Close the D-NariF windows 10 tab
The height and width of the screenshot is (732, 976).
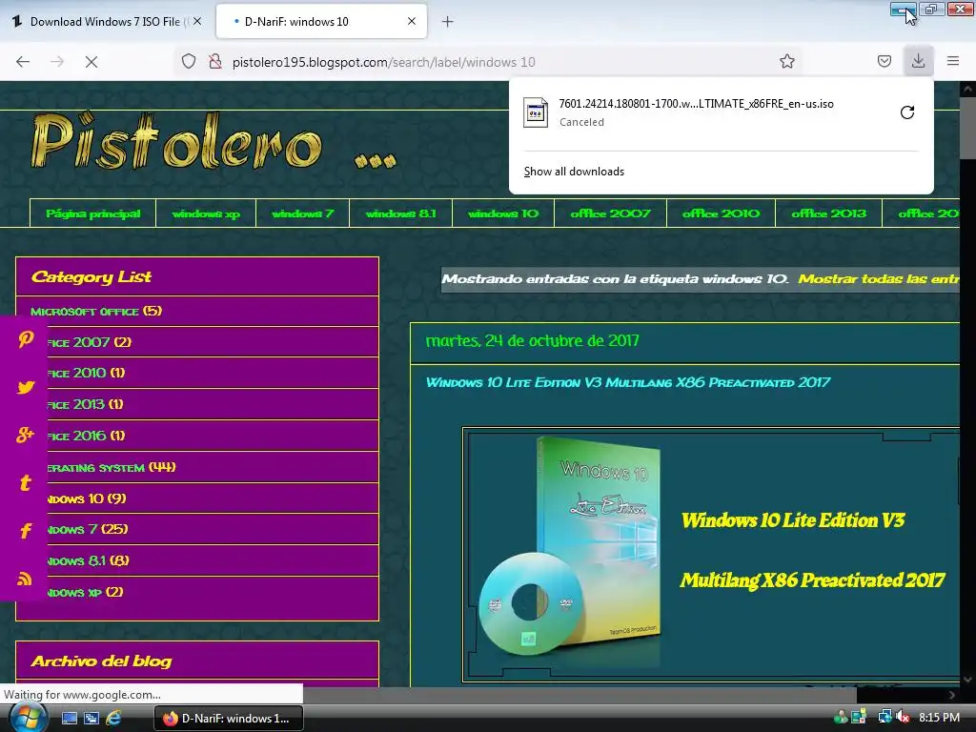(412, 21)
